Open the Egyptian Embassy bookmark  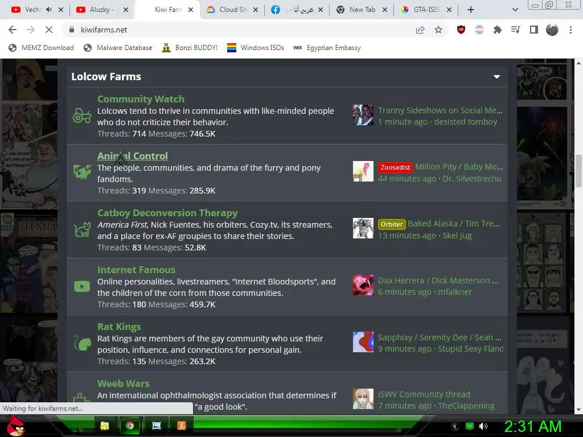point(327,48)
